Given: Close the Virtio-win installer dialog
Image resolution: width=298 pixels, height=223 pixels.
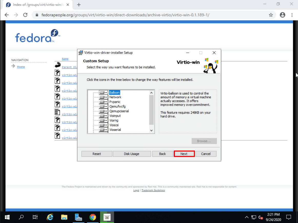Looking at the screenshot, I should [214, 53].
